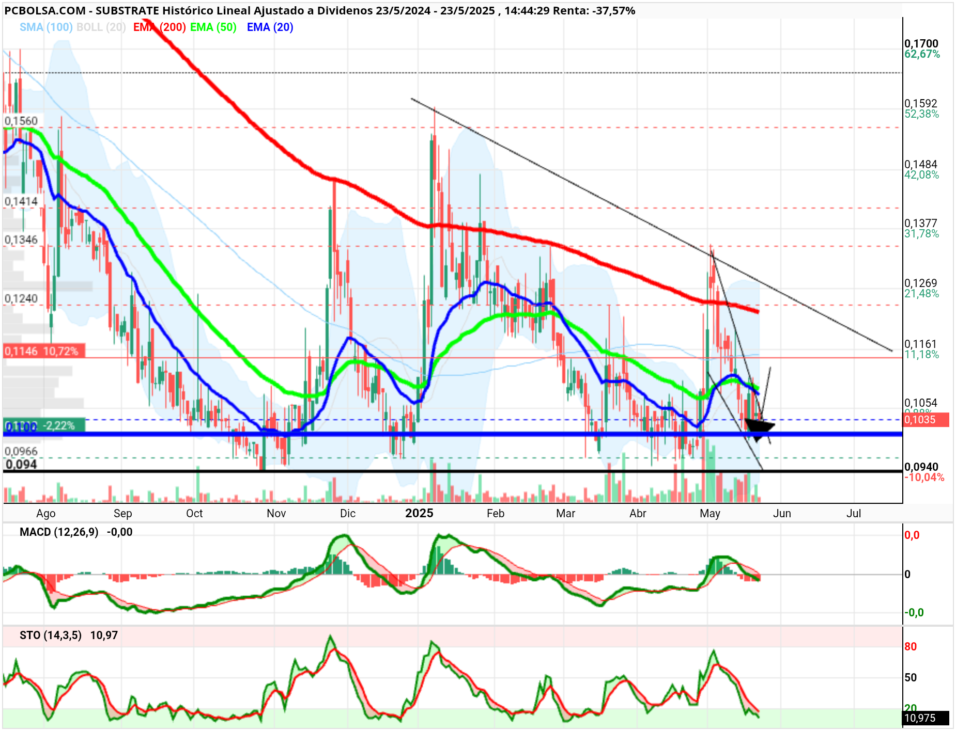Click the Ago month label
The image size is (956, 731).
coord(46,514)
